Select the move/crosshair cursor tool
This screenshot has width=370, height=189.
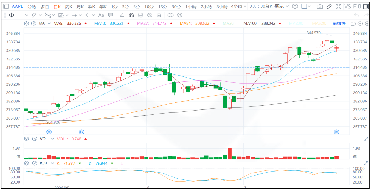(x=12, y=15)
